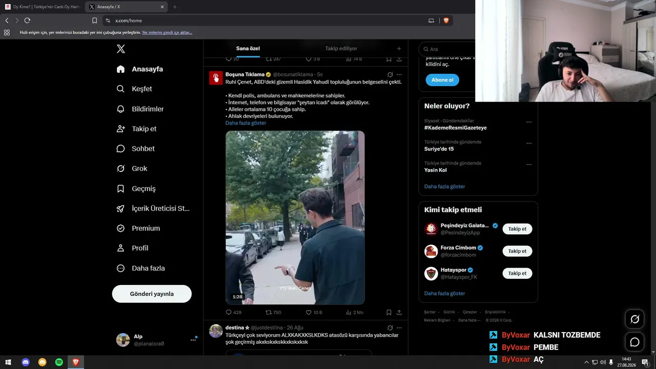Switch to Takip ediliyor tab
656x369 pixels.
[341, 49]
